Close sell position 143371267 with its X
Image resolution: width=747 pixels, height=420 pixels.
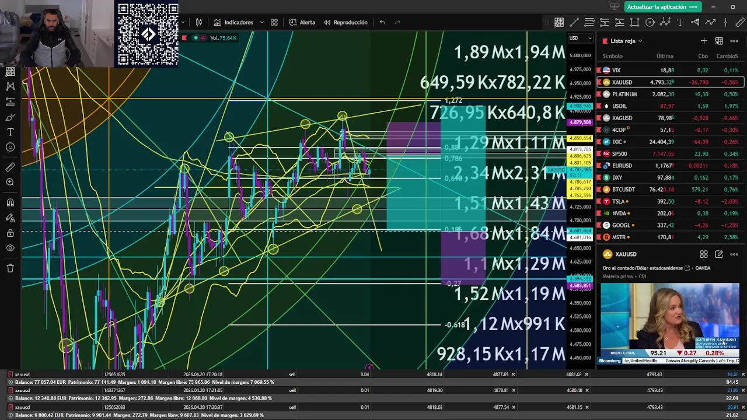(743, 390)
